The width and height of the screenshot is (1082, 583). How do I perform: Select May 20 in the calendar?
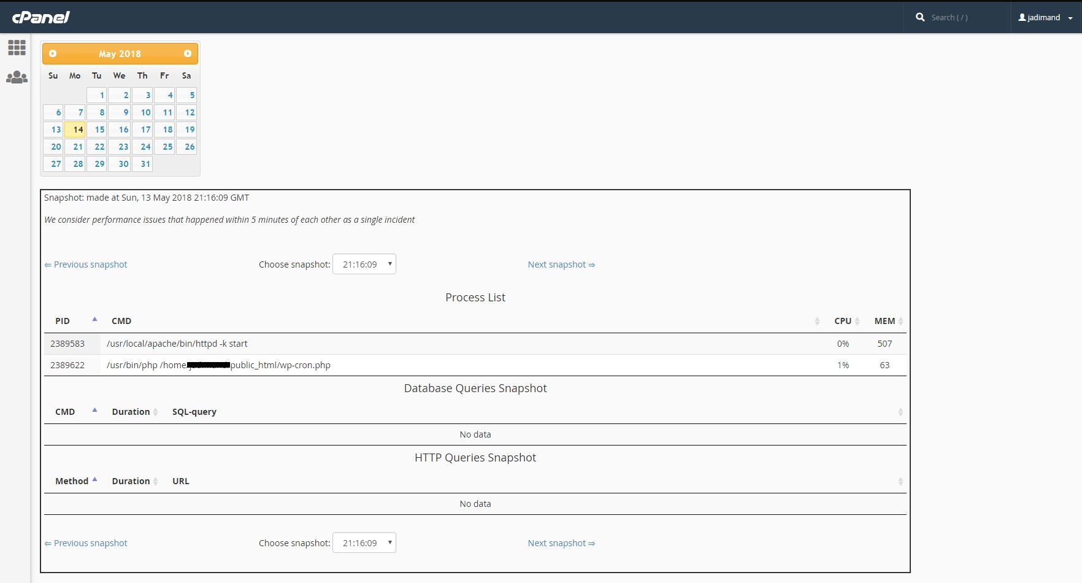[55, 147]
